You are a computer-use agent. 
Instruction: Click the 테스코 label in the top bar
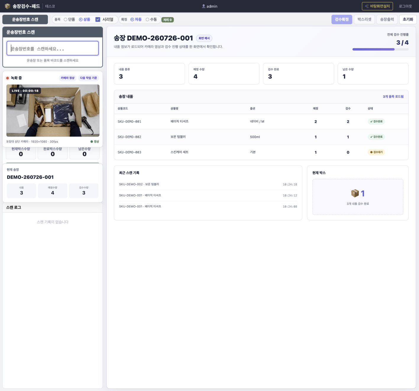point(50,6)
